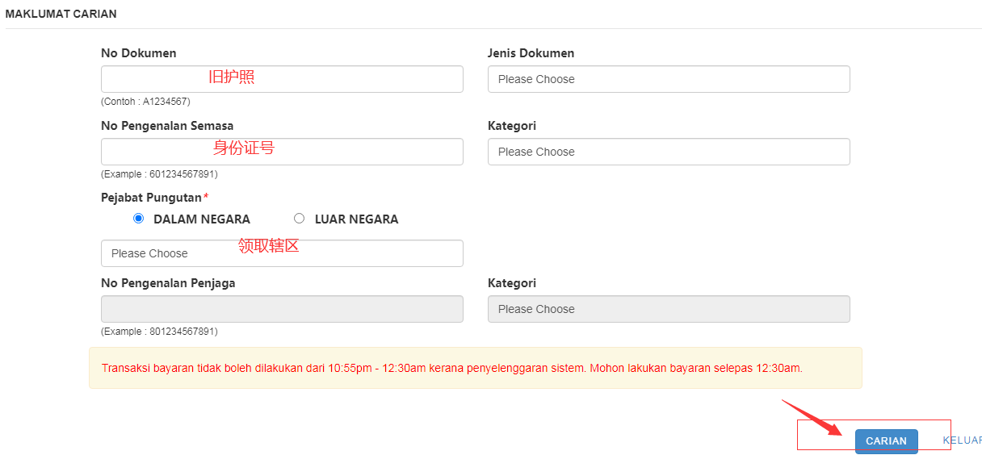This screenshot has width=982, height=455.
Task: Click the KELUAR link
Action: click(x=962, y=440)
